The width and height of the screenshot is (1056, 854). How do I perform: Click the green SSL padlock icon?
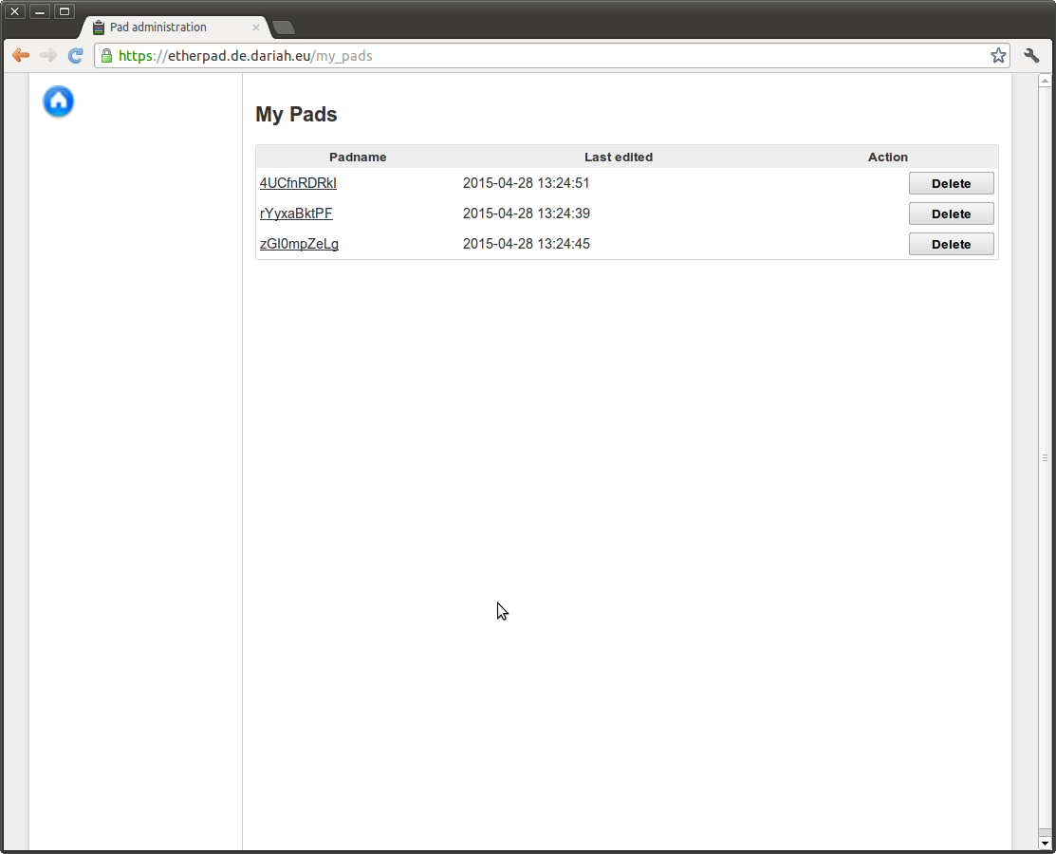coord(106,56)
